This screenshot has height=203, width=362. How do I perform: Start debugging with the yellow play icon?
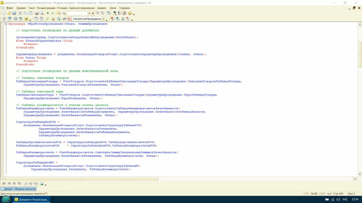tap(26, 19)
